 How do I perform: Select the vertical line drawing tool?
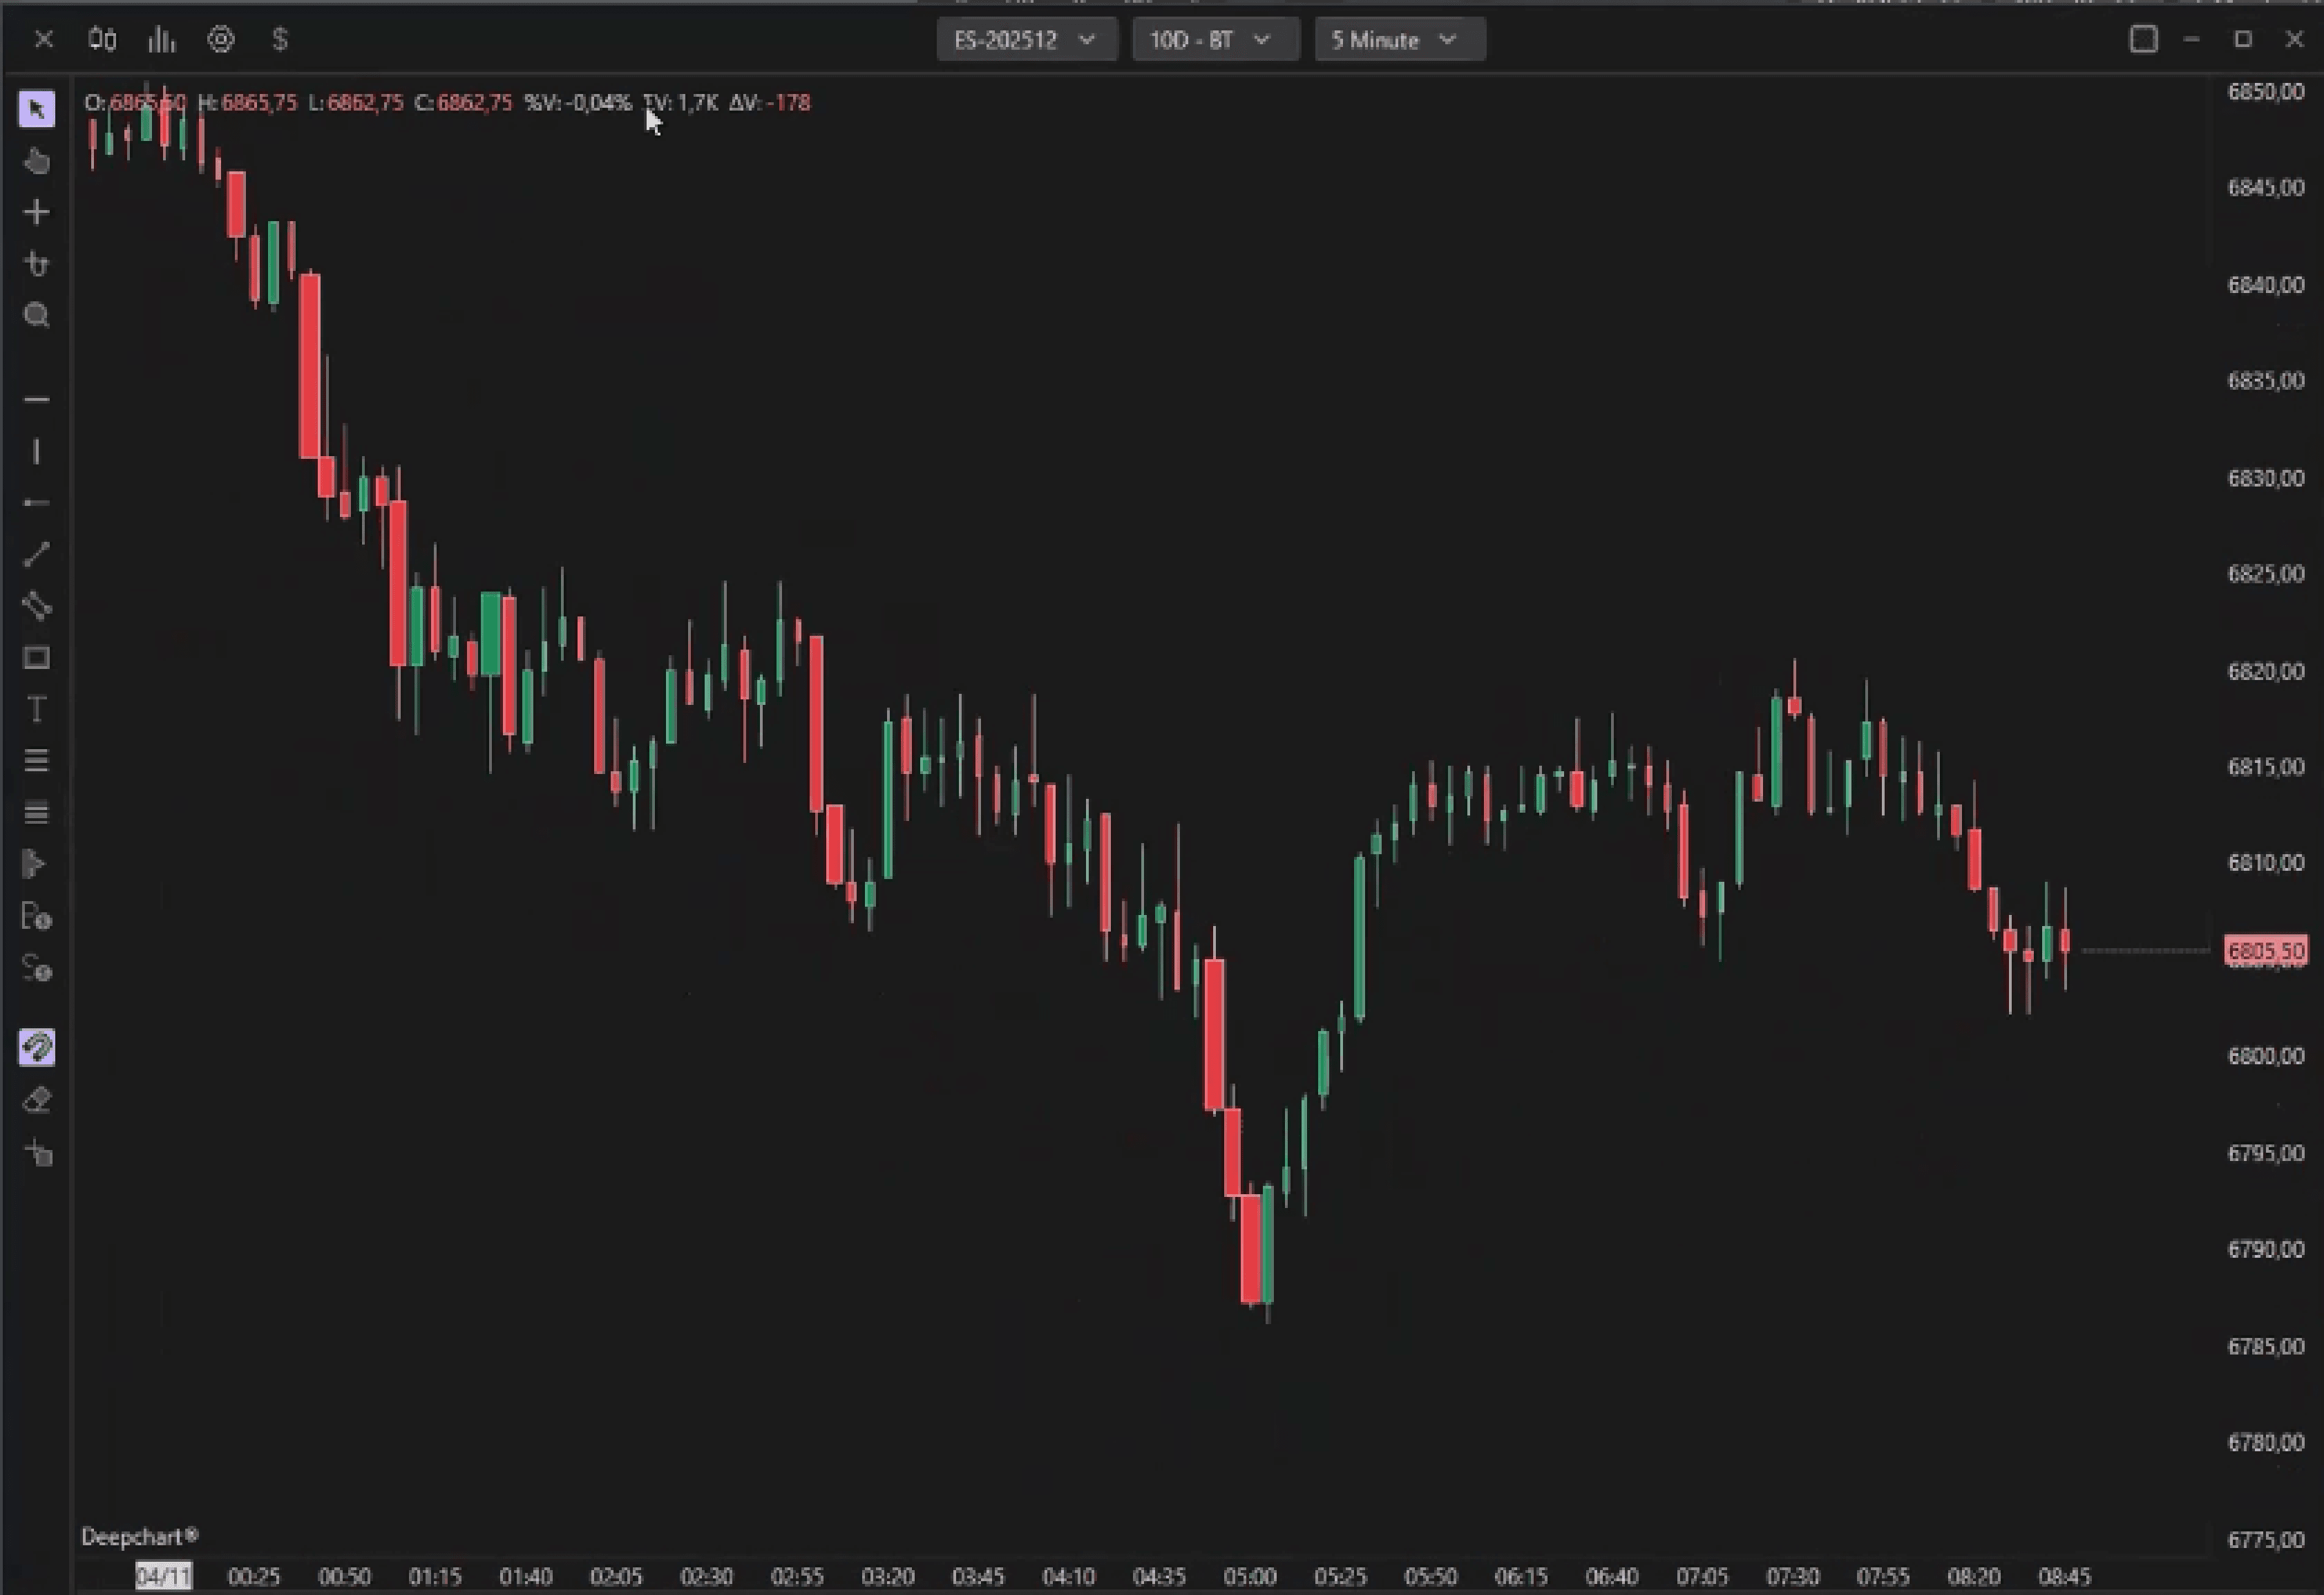[x=37, y=451]
